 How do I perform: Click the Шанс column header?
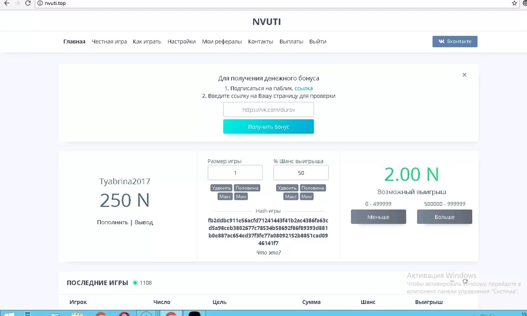pos(368,302)
